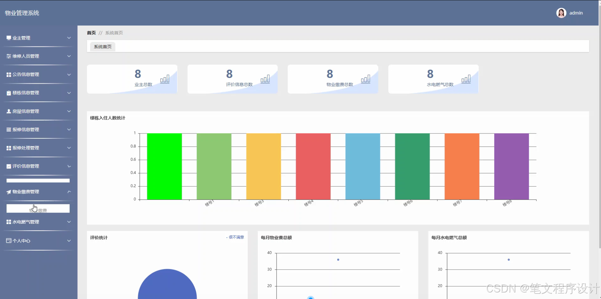Click the 楼栋信息管理 clipboard icon

[9, 93]
